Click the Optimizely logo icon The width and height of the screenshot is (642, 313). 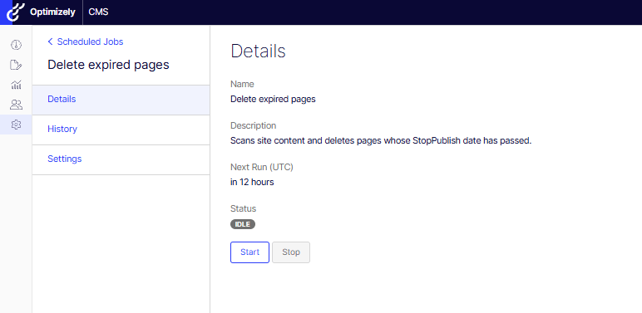pos(16,12)
